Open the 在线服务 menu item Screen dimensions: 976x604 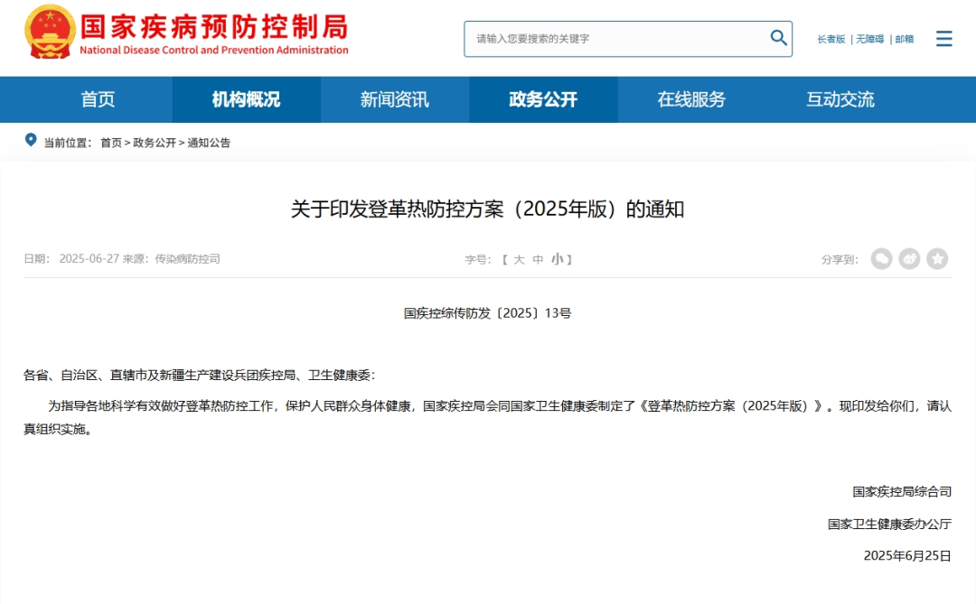691,99
